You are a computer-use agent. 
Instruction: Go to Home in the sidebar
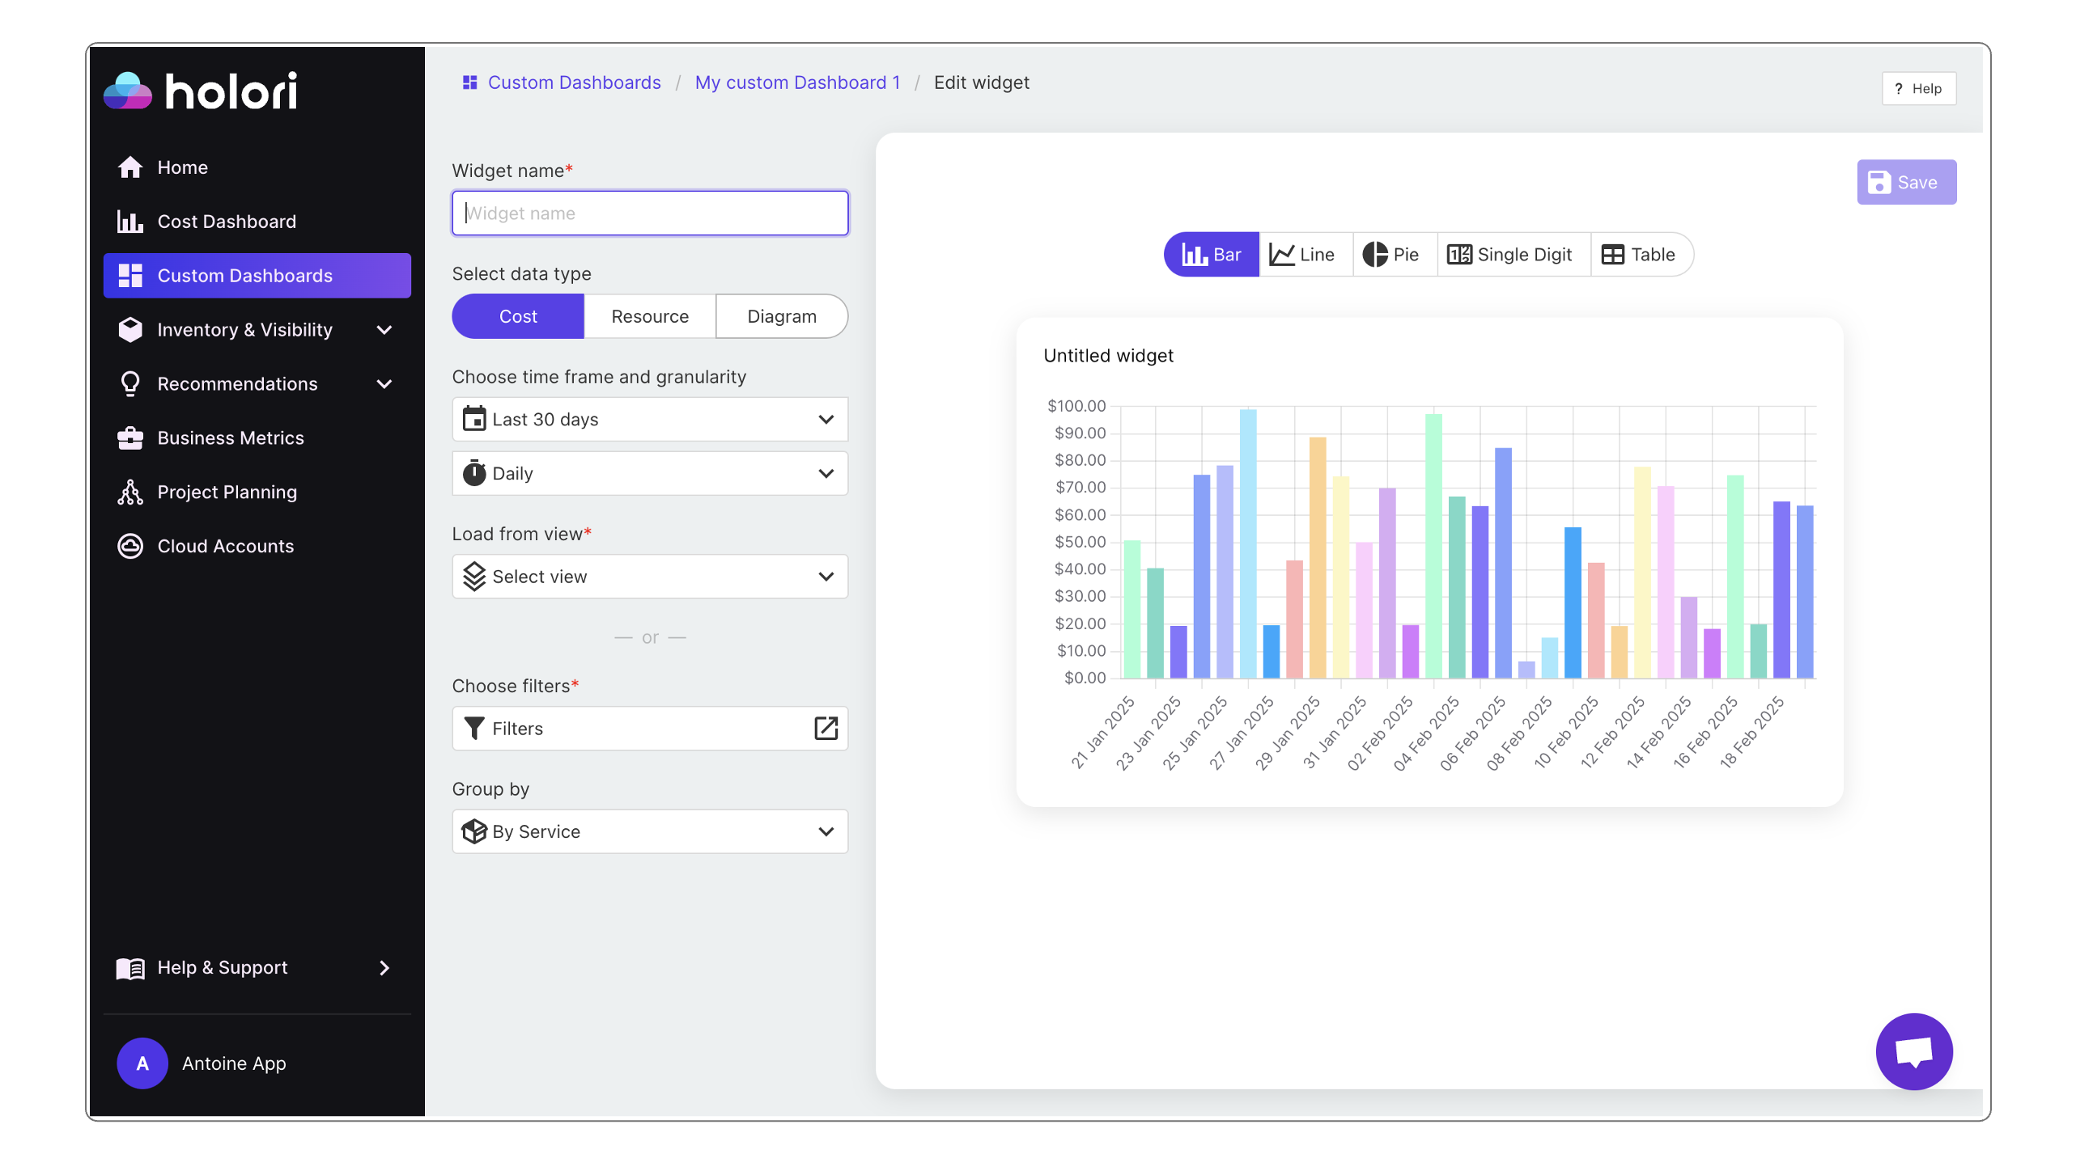click(x=183, y=167)
